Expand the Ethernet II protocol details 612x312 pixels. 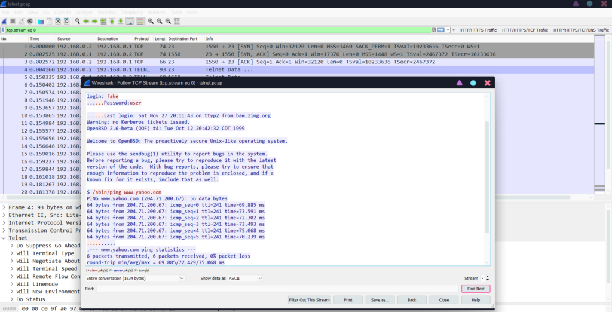point(5,215)
